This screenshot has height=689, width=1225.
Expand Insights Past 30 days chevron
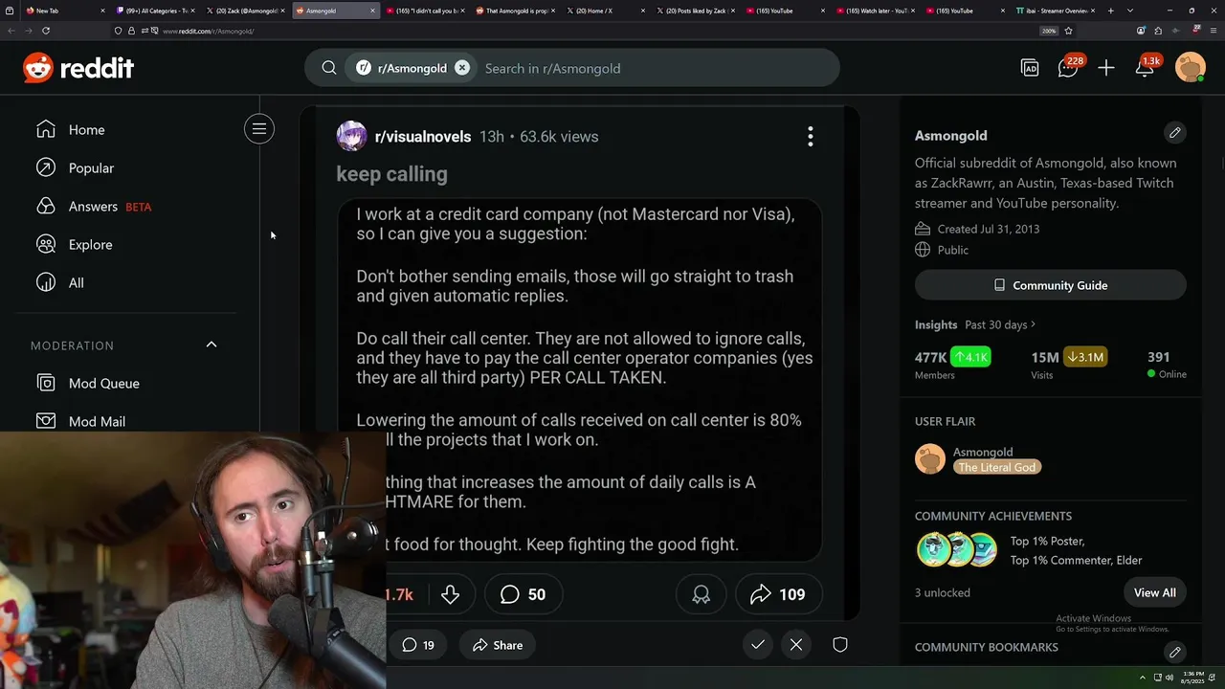click(x=1033, y=324)
